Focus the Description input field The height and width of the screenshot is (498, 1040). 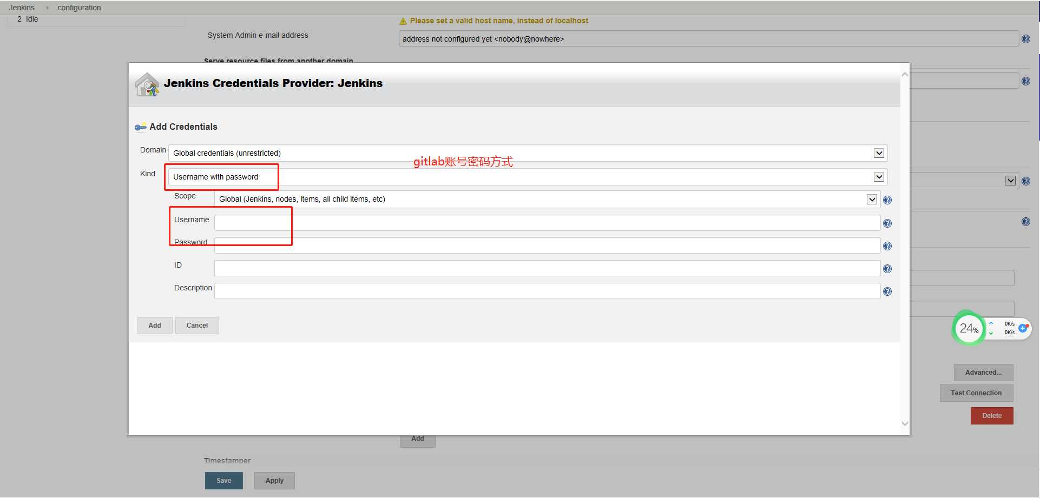[x=547, y=291]
